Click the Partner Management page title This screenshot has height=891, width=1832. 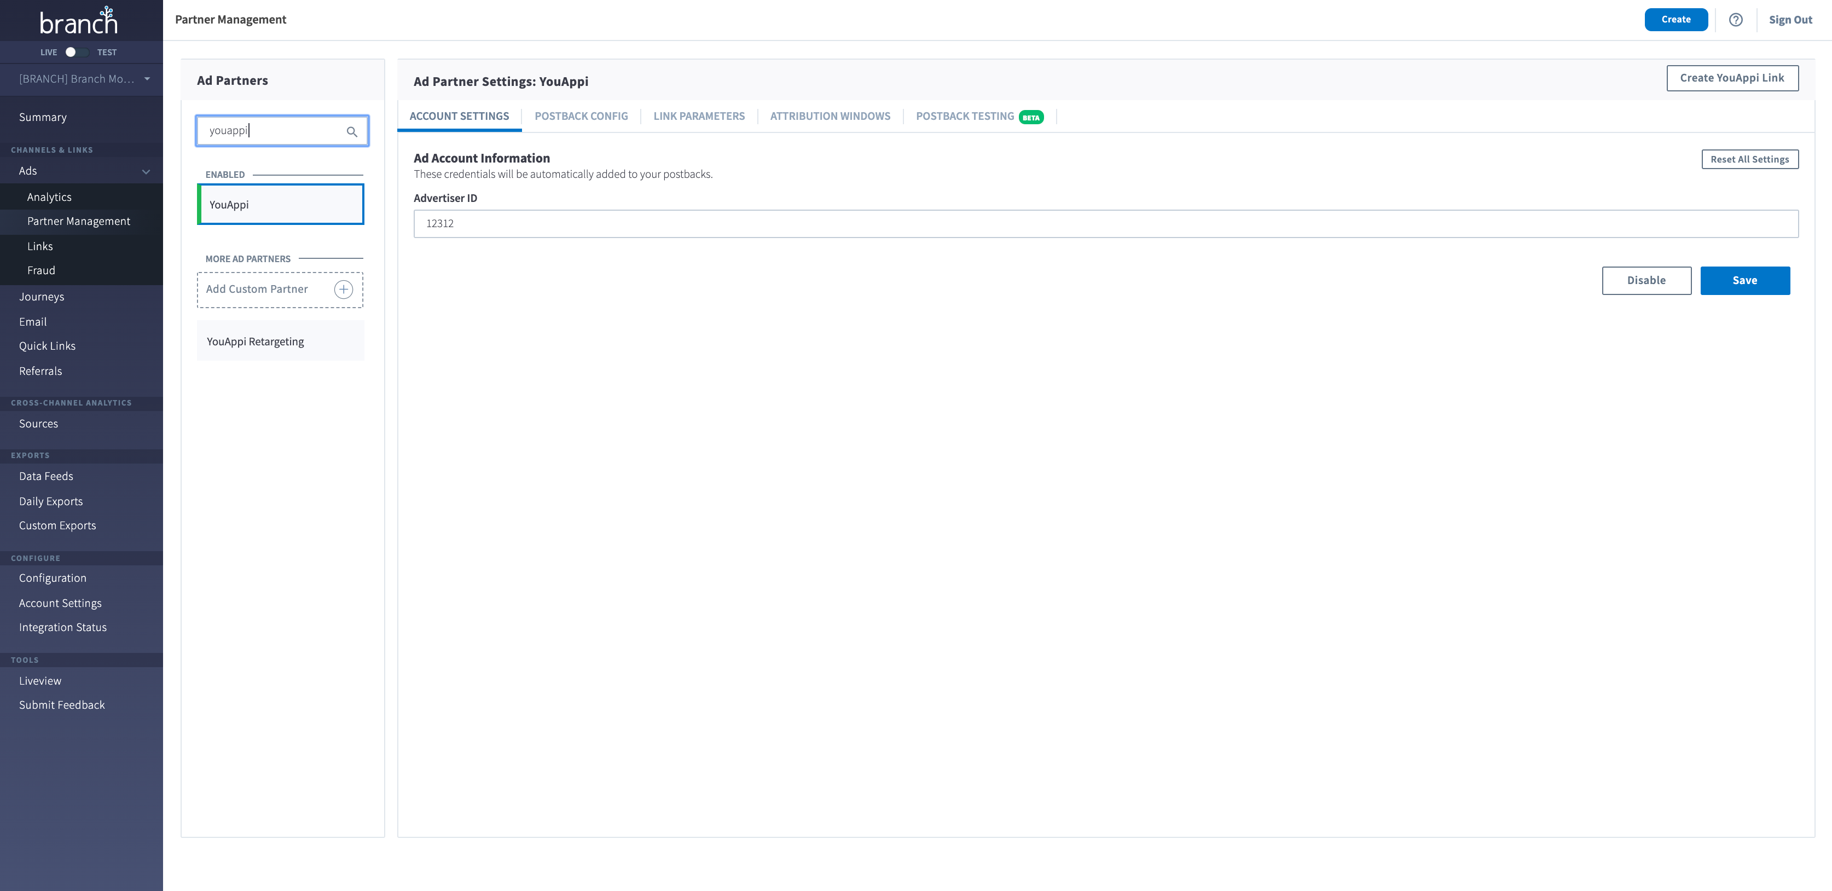click(230, 19)
